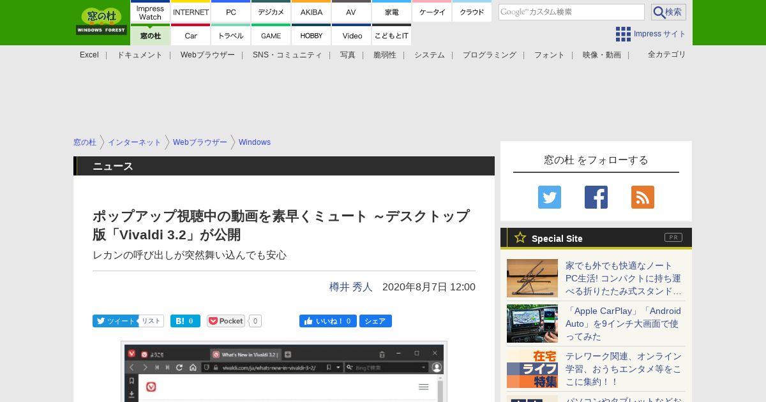
Task: Open the Apple CarPlay 9インチ article link
Action: (x=624, y=324)
